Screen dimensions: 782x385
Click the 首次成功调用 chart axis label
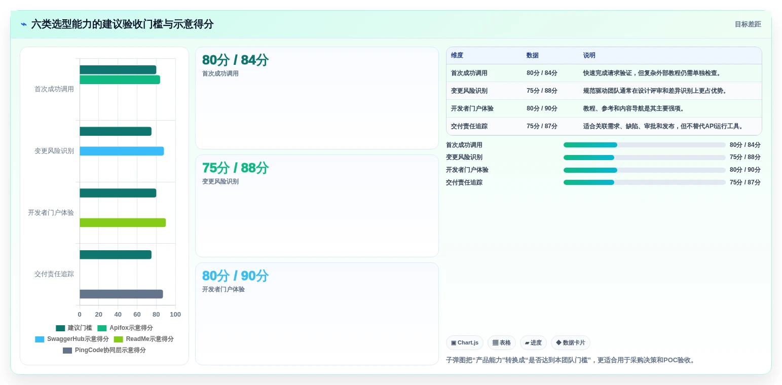[54, 89]
